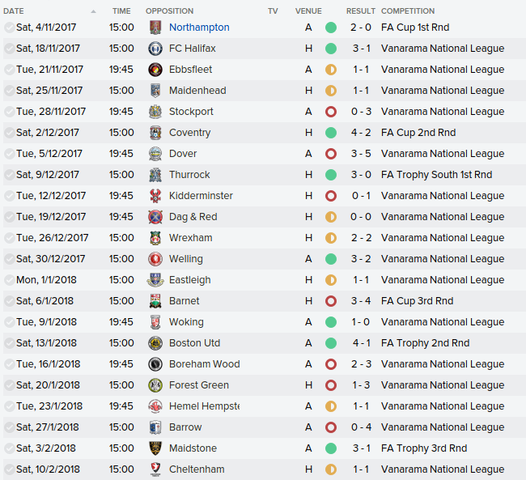Click the Wrexham club badge

tap(155, 238)
